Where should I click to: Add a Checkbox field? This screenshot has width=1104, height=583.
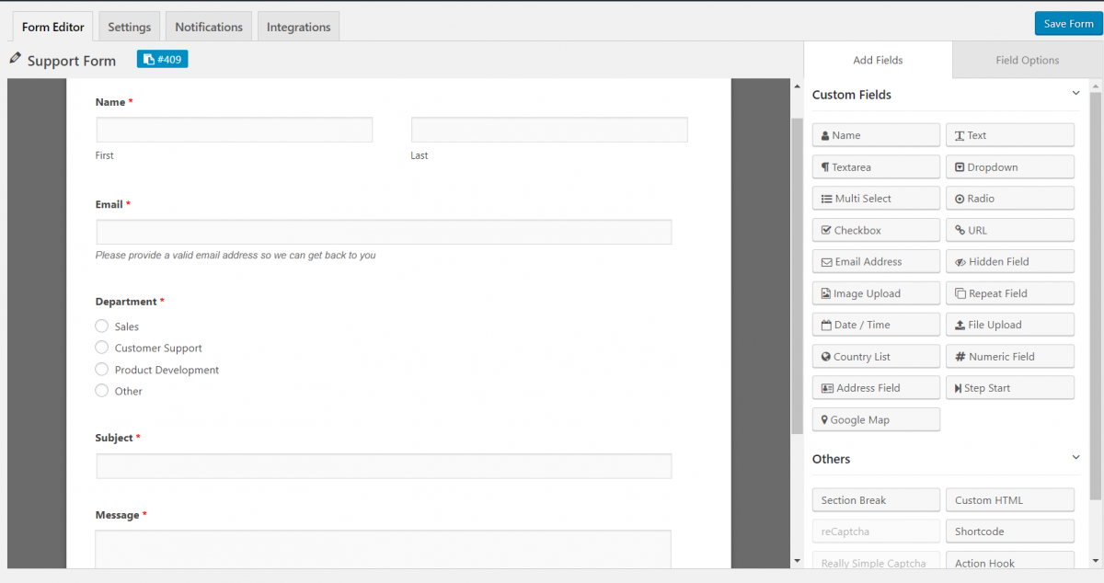pyautogui.click(x=875, y=229)
